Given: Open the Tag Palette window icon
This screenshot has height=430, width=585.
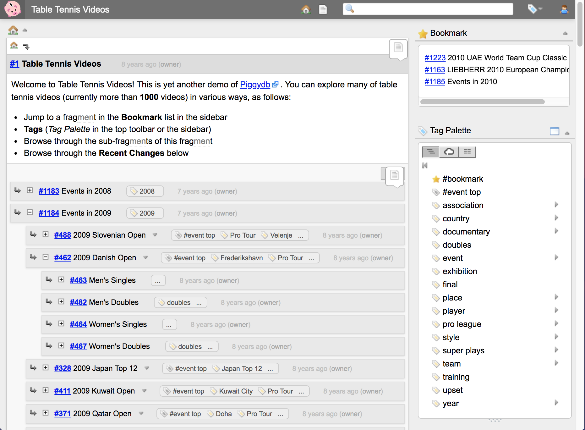Looking at the screenshot, I should coord(554,131).
